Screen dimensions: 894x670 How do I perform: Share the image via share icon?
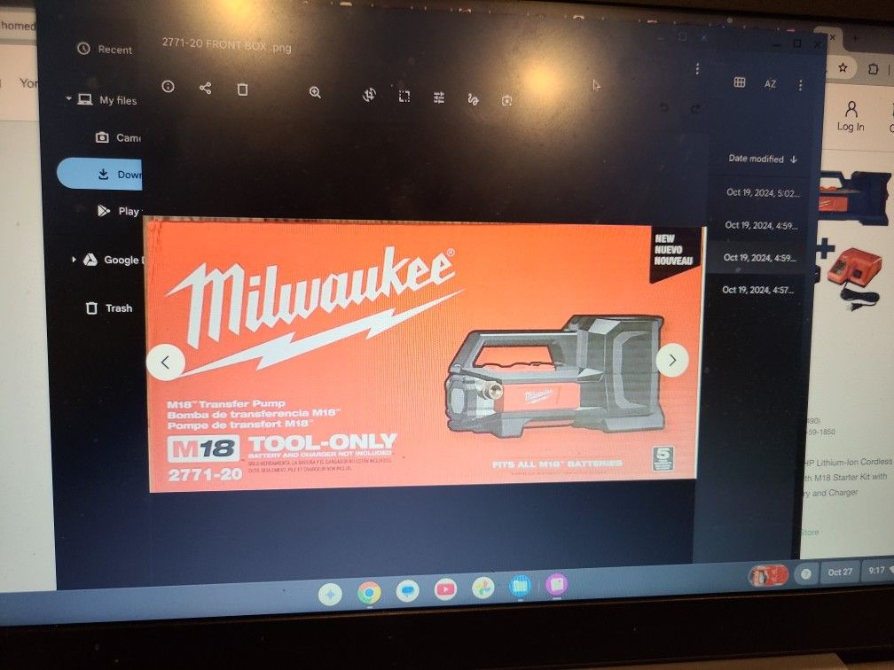(x=205, y=88)
